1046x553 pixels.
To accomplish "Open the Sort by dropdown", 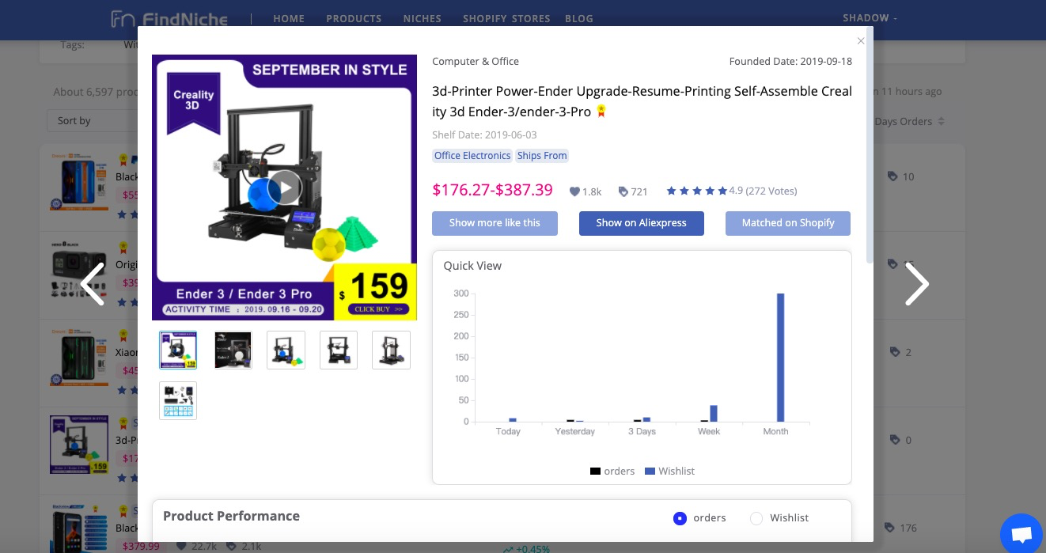I will click(x=93, y=121).
